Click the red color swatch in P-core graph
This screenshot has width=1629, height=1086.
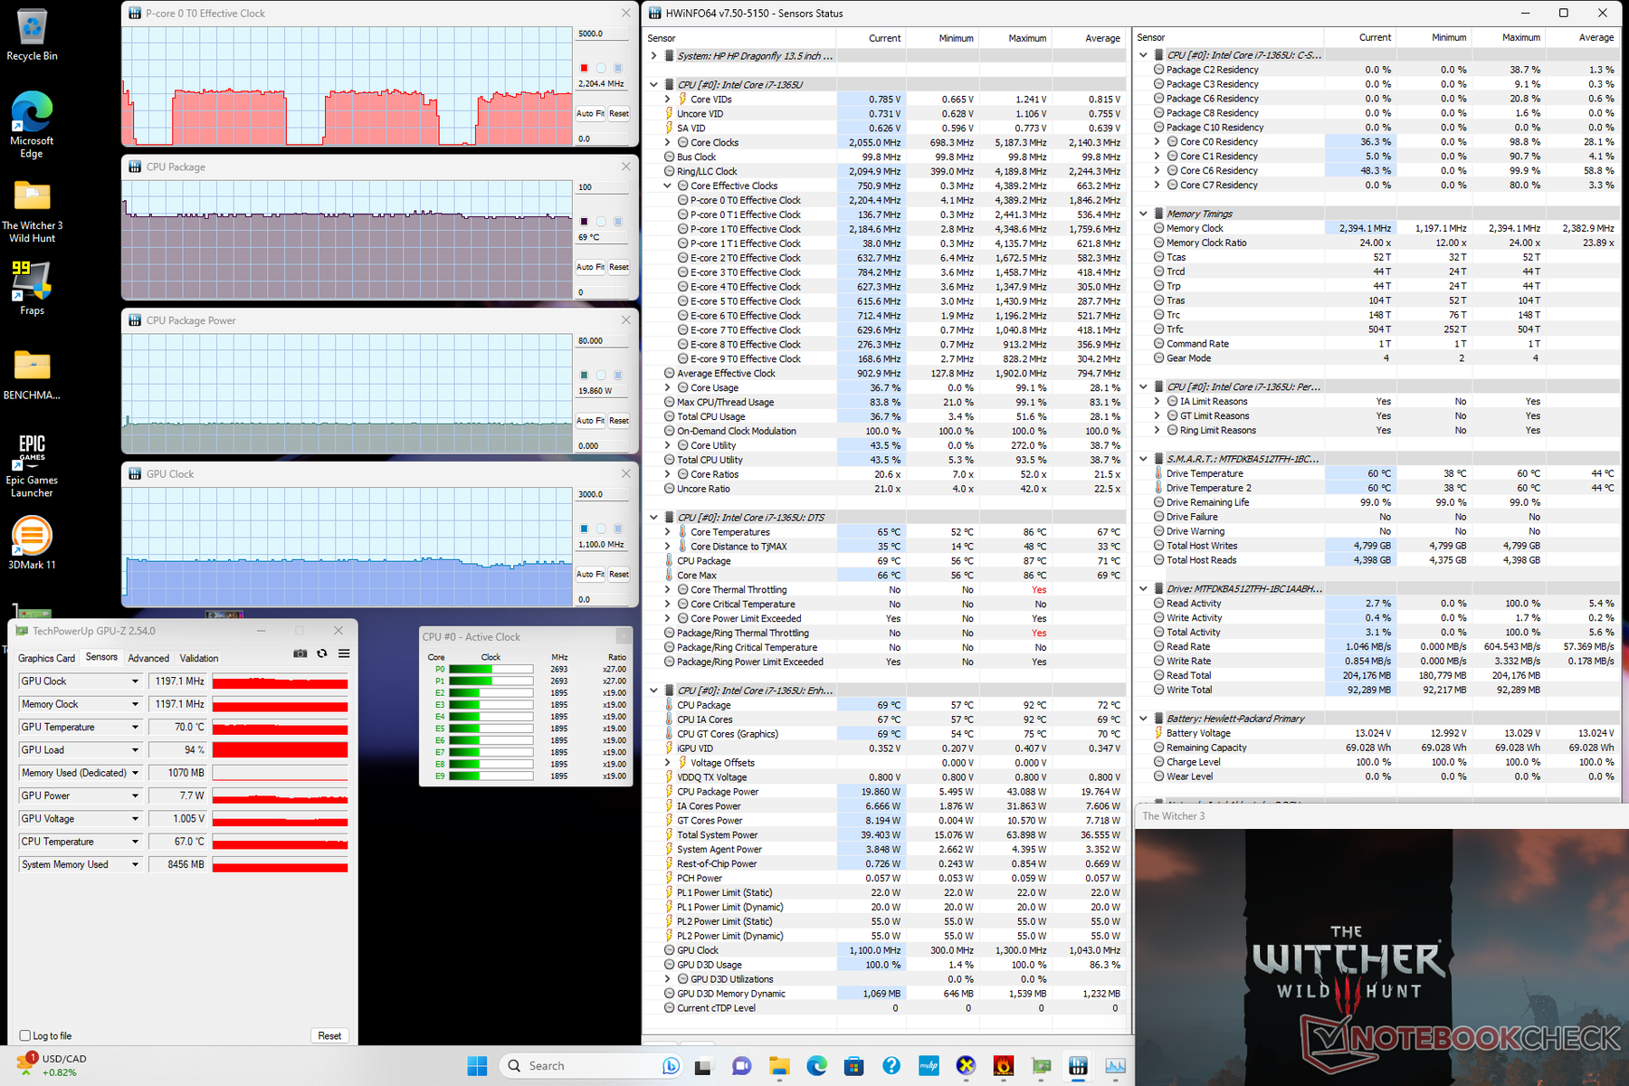click(584, 68)
